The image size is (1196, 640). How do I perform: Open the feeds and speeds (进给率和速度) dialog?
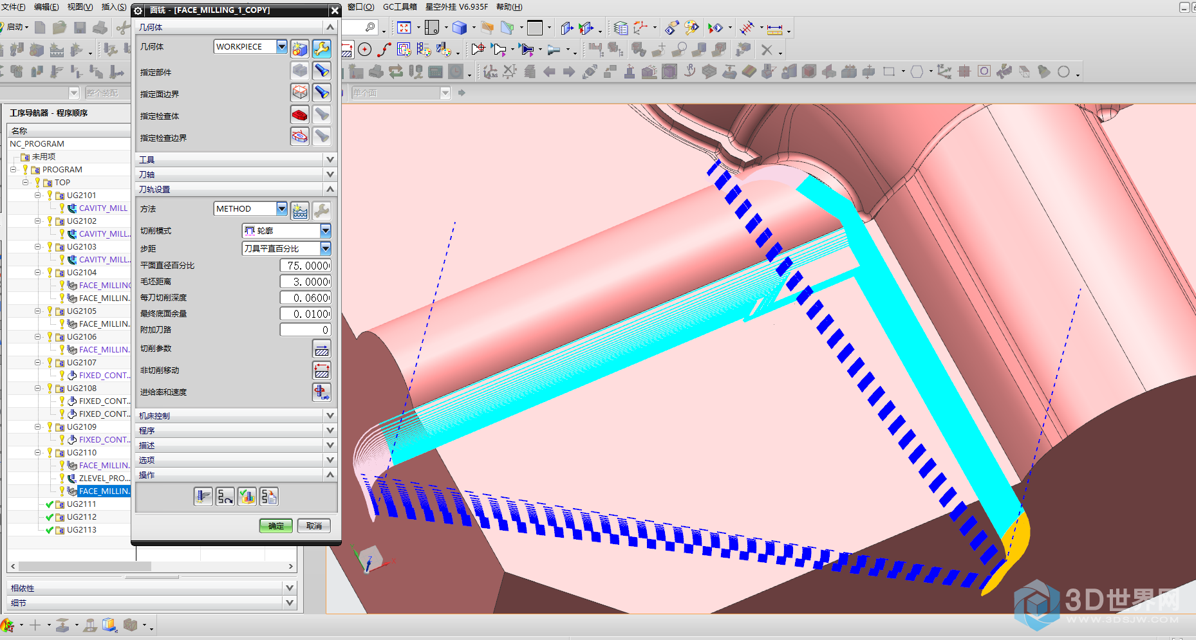[321, 392]
